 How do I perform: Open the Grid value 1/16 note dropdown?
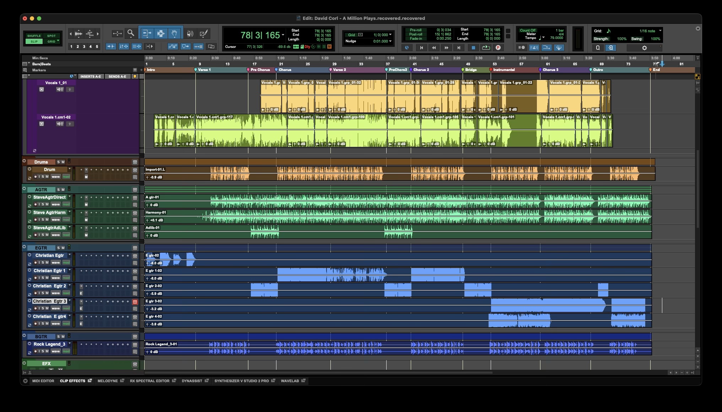(x=660, y=31)
